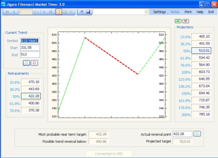Click the Actual reversal point input field
This screenshot has width=218, height=158.
click(x=182, y=134)
